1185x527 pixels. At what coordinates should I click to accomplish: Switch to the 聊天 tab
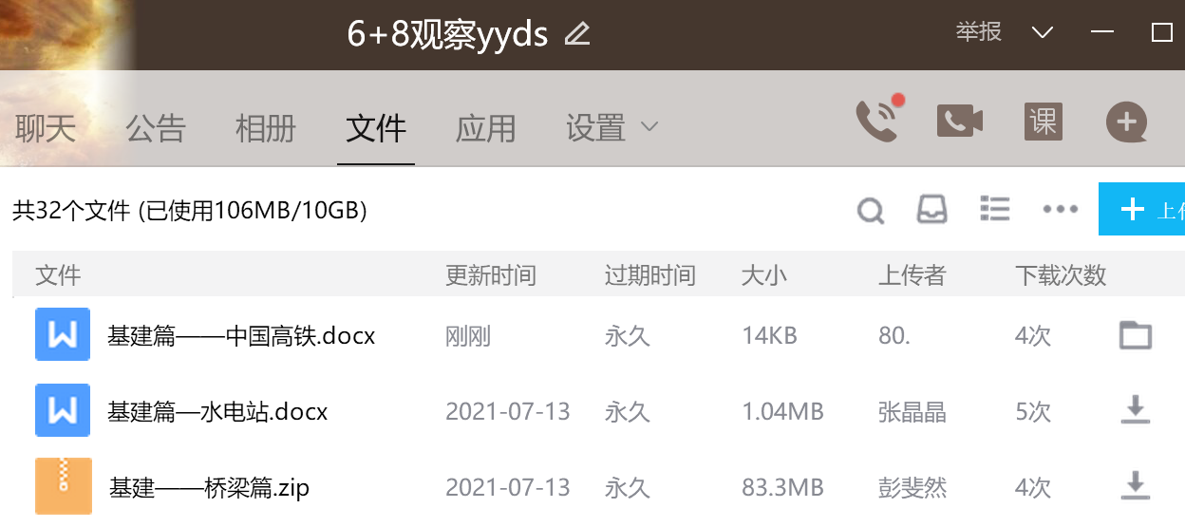tap(46, 128)
